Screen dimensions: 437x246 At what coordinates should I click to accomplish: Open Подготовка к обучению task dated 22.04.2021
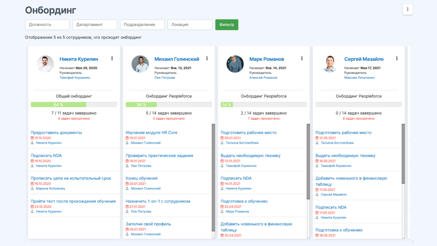(244, 201)
